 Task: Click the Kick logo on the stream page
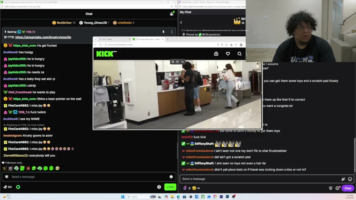point(107,54)
